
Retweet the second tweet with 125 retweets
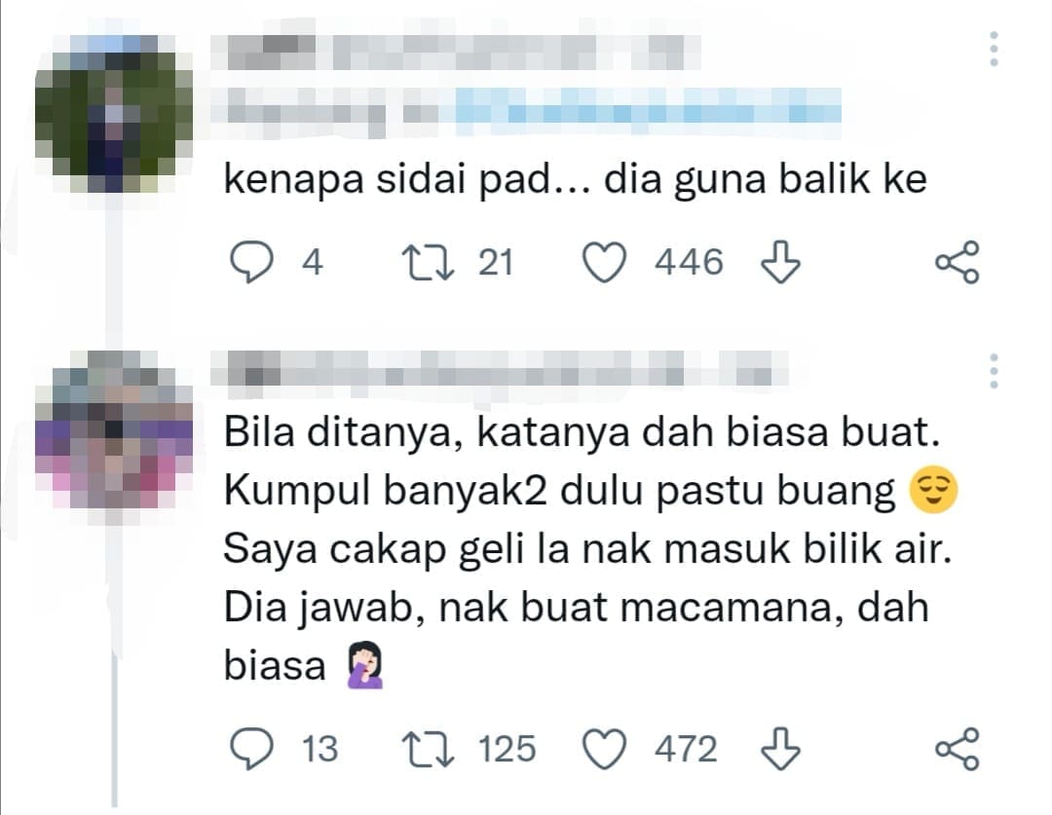428,749
